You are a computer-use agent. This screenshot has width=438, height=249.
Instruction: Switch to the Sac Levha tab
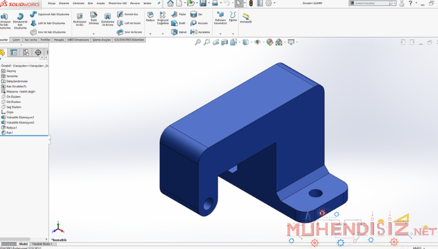30,39
